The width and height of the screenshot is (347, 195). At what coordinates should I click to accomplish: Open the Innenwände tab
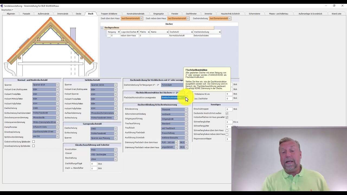(x=63, y=14)
